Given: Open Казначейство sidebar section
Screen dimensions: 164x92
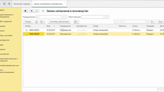Looking at the screenshot, I should (x=5, y=54).
